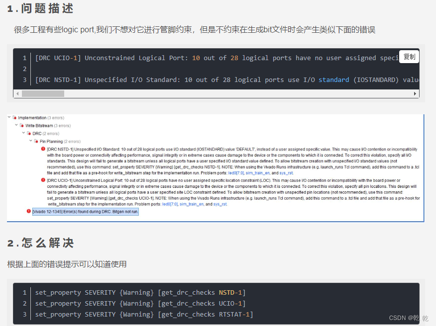The width and height of the screenshot is (436, 326).
Task: Open sys_rst link in UCIO-1 message
Action: (220, 204)
